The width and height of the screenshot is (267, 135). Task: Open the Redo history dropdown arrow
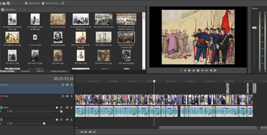(23, 3)
